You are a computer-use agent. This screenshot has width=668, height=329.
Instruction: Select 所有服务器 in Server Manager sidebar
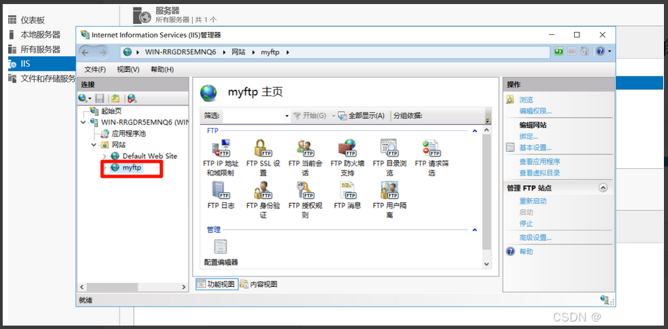40,50
